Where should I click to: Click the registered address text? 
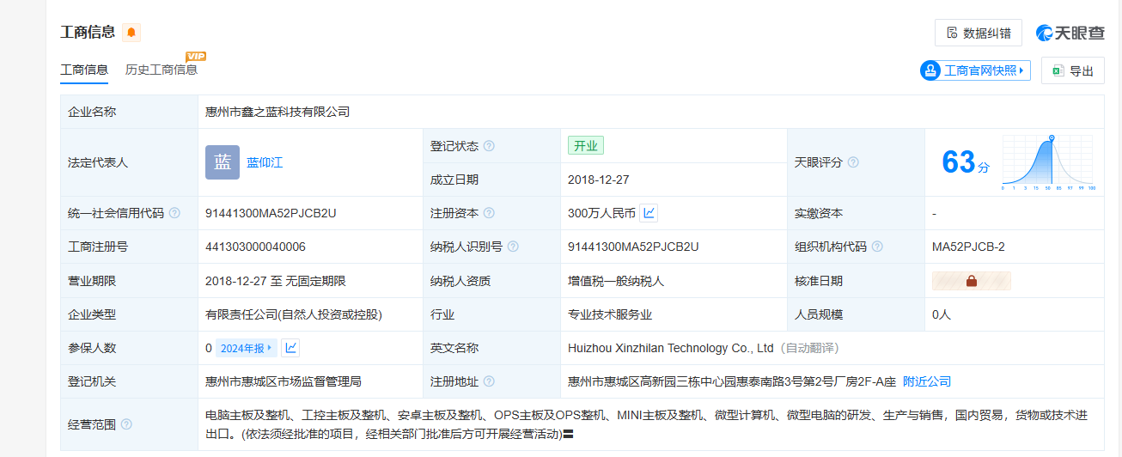[732, 381]
